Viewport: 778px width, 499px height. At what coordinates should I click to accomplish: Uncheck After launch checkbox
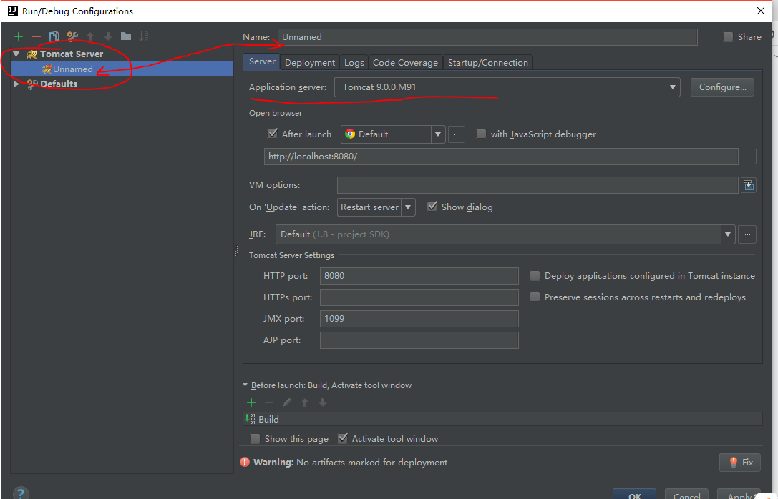[273, 134]
